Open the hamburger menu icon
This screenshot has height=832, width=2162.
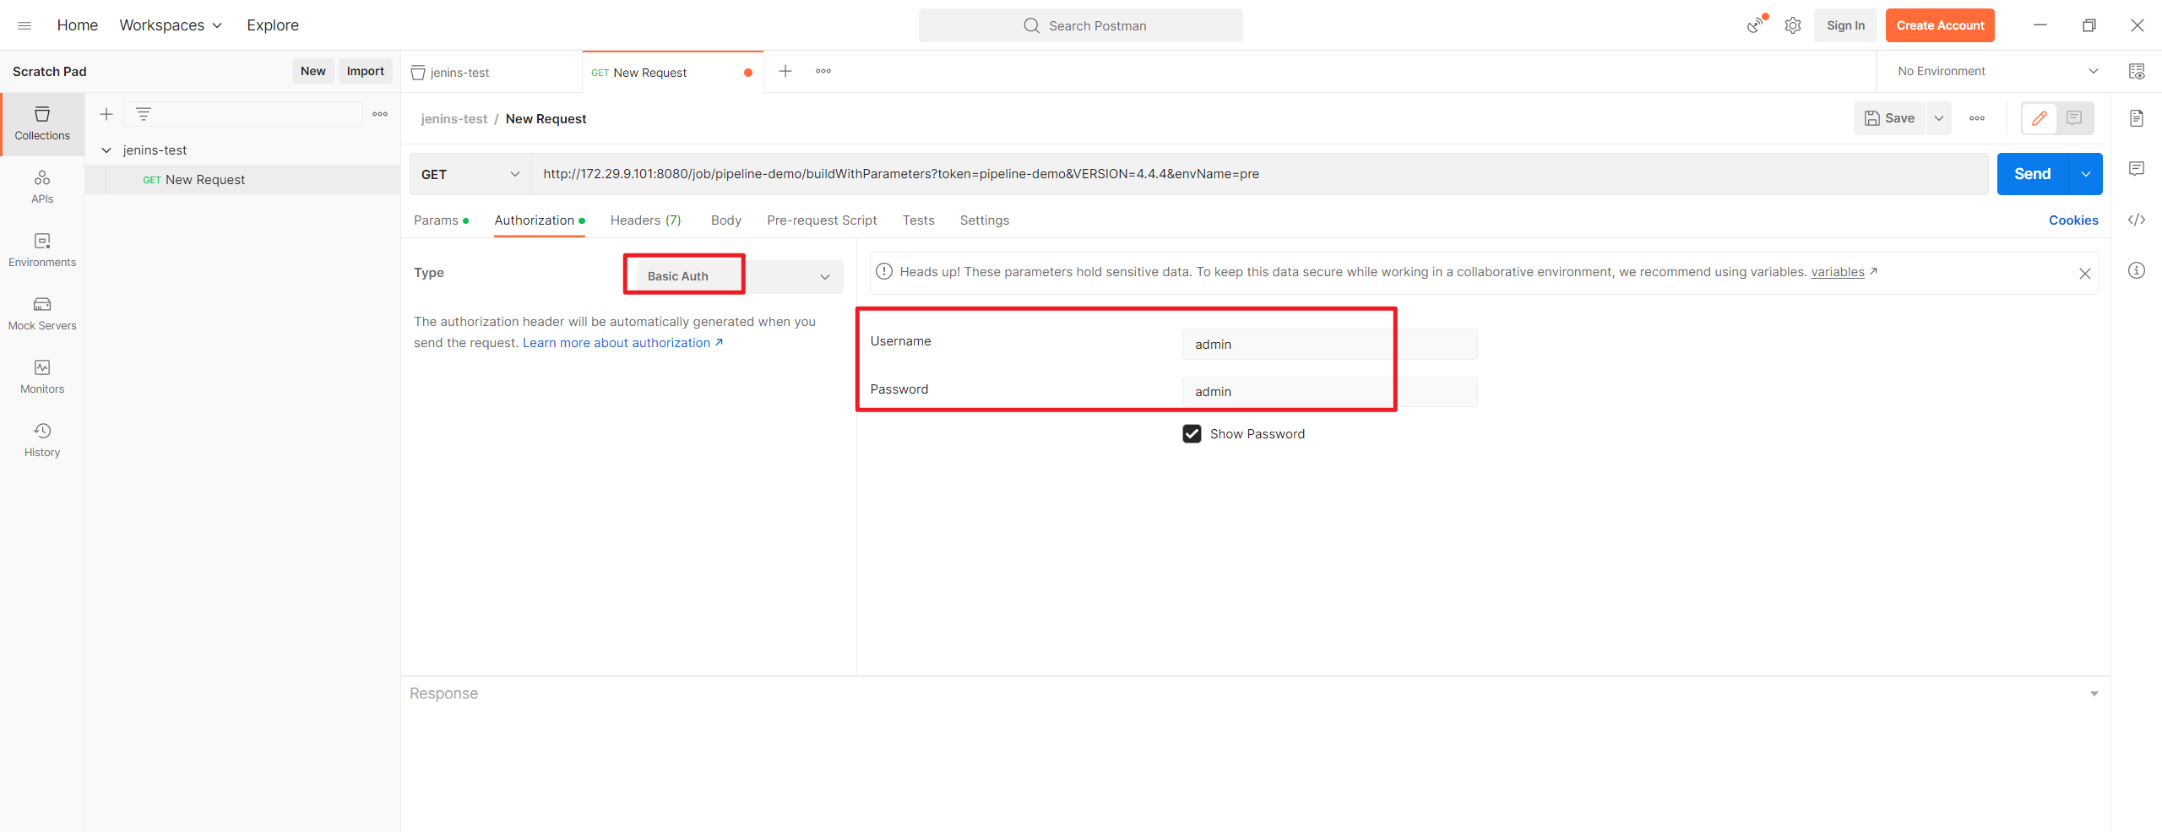coord(24,25)
